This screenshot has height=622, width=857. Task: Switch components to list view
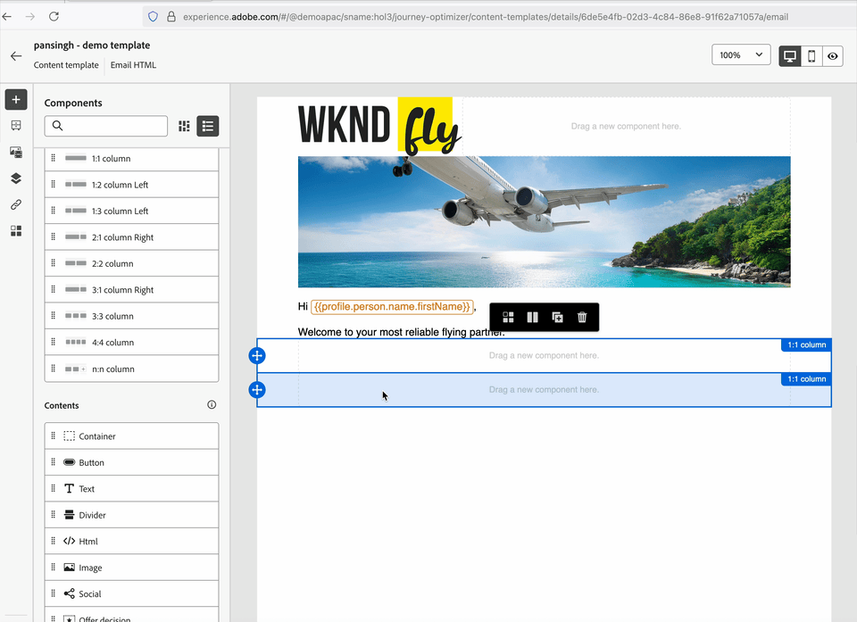208,126
